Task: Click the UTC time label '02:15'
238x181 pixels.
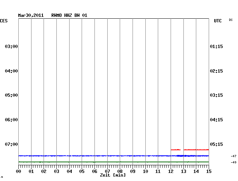Action: click(216, 71)
